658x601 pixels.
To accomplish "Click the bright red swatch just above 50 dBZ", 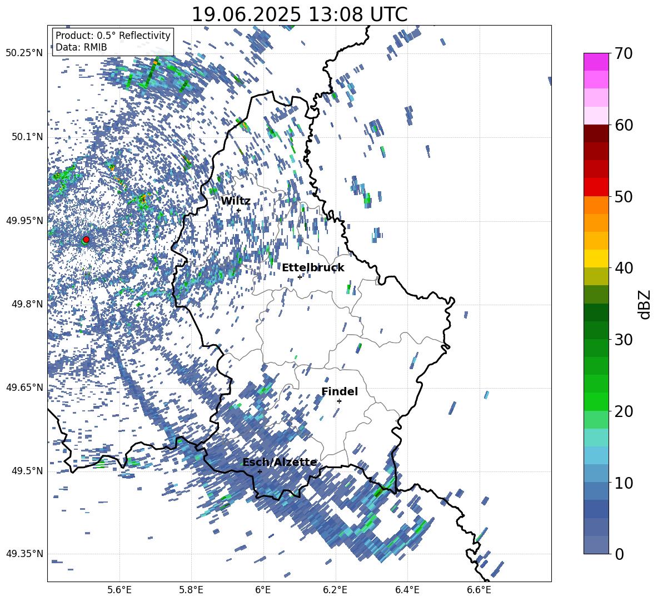I will (596, 187).
